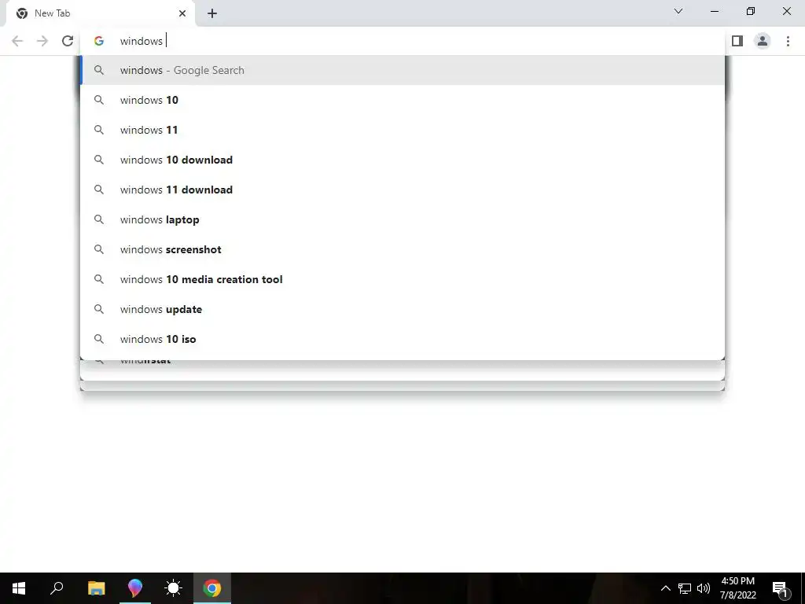
Task: Close the New Tab tab
Action: pos(182,13)
